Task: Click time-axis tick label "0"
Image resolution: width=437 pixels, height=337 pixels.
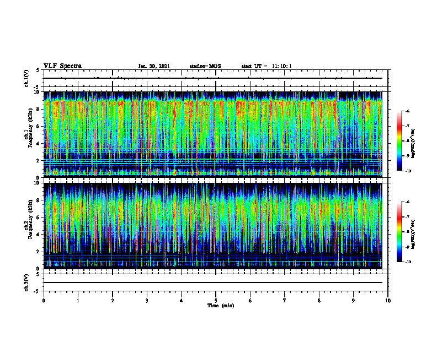Action: (44, 301)
